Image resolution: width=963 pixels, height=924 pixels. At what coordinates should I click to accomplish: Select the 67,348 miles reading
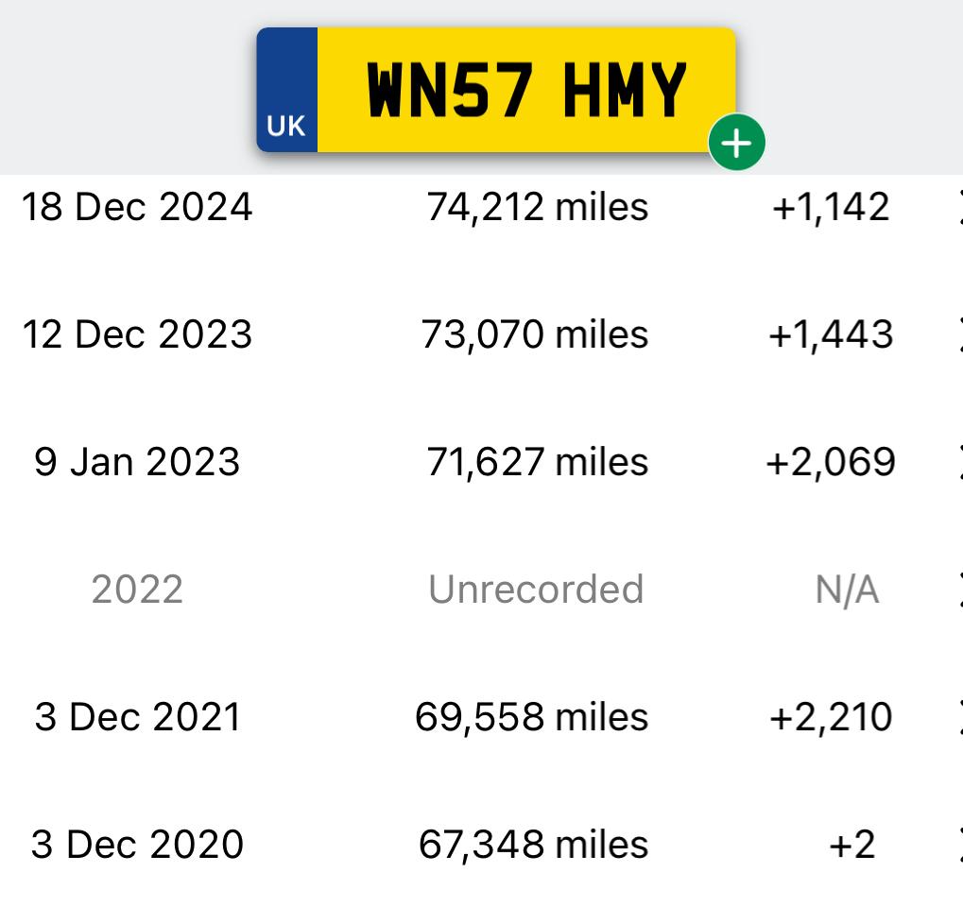point(533,845)
